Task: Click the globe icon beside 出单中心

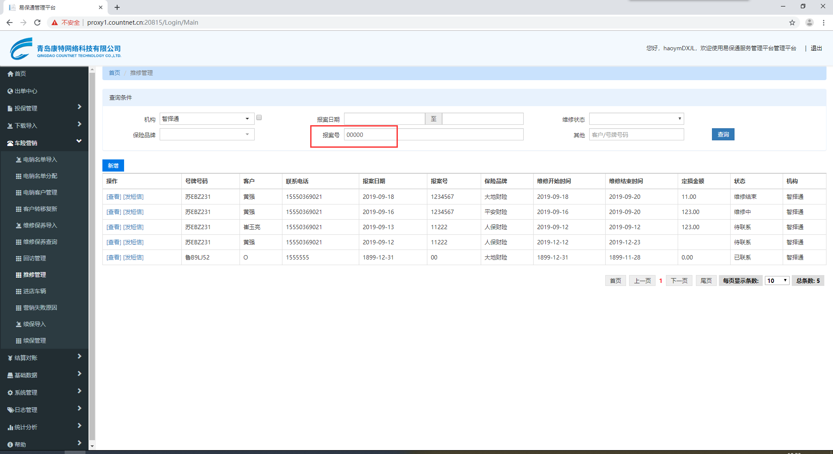Action: [10, 91]
